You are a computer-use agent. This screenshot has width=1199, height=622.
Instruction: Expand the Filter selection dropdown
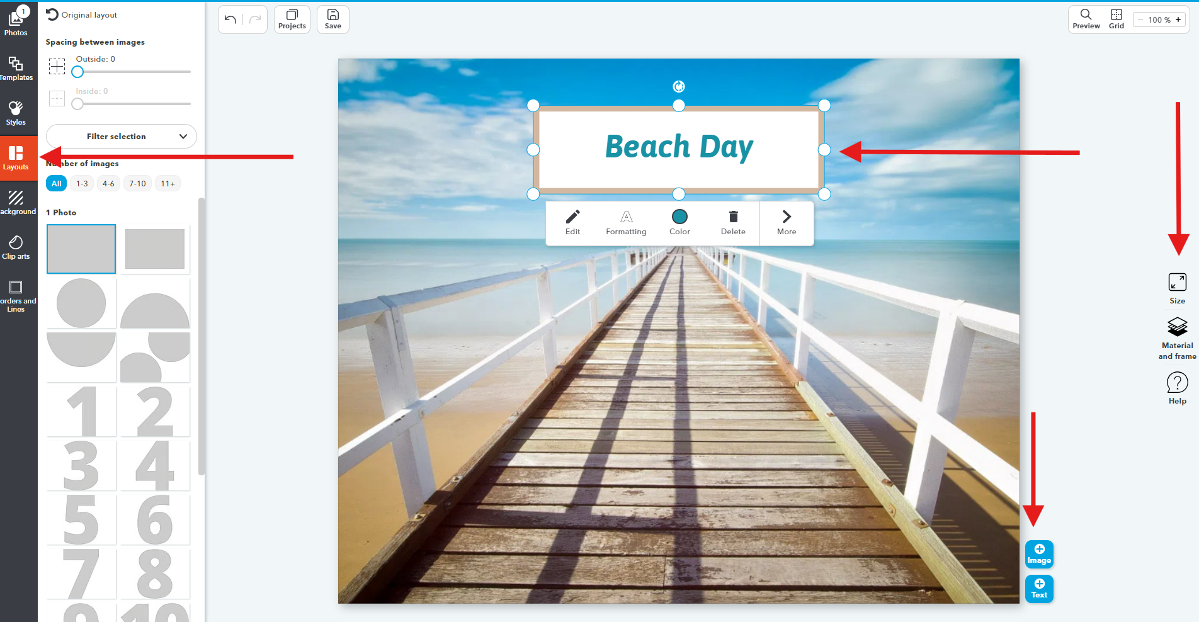pos(122,136)
